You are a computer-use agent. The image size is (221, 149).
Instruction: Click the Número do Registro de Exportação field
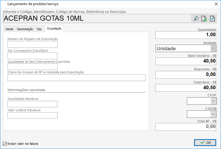(x=32, y=45)
